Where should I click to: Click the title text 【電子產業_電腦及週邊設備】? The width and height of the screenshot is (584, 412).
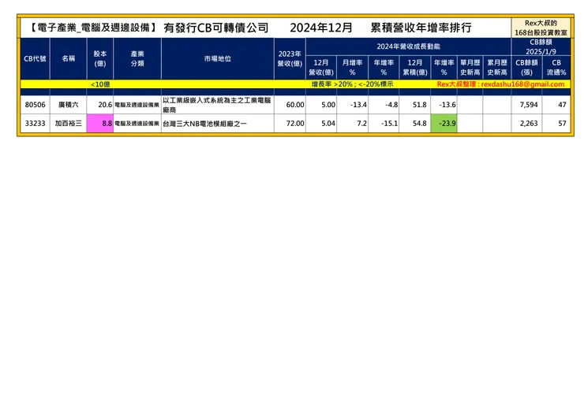pyautogui.click(x=93, y=28)
